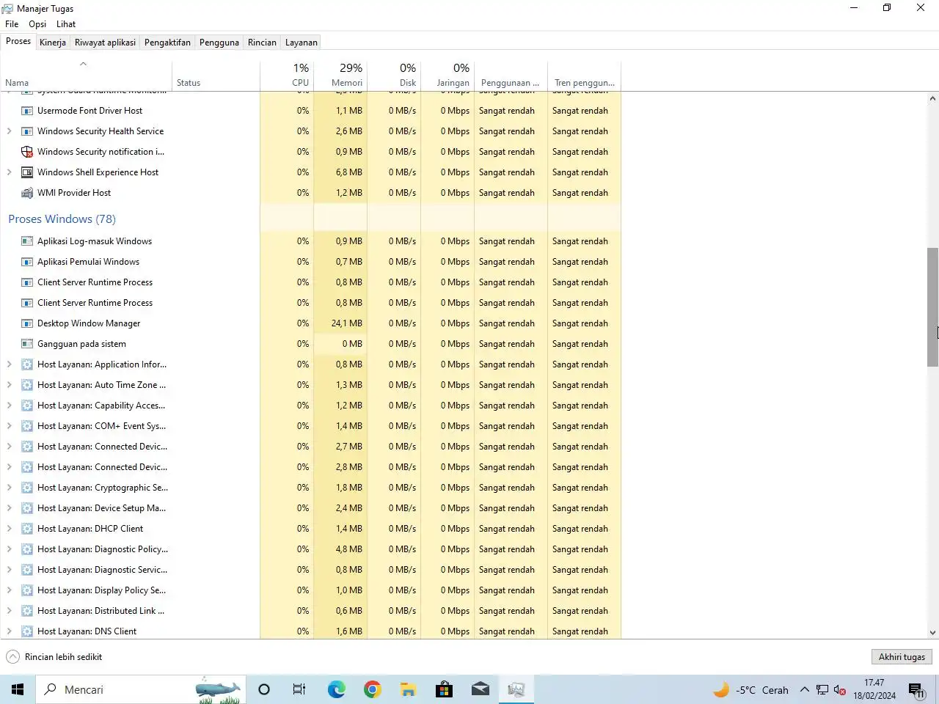Expand Host Layanan: Device Setup Ma... row

[x=9, y=508]
